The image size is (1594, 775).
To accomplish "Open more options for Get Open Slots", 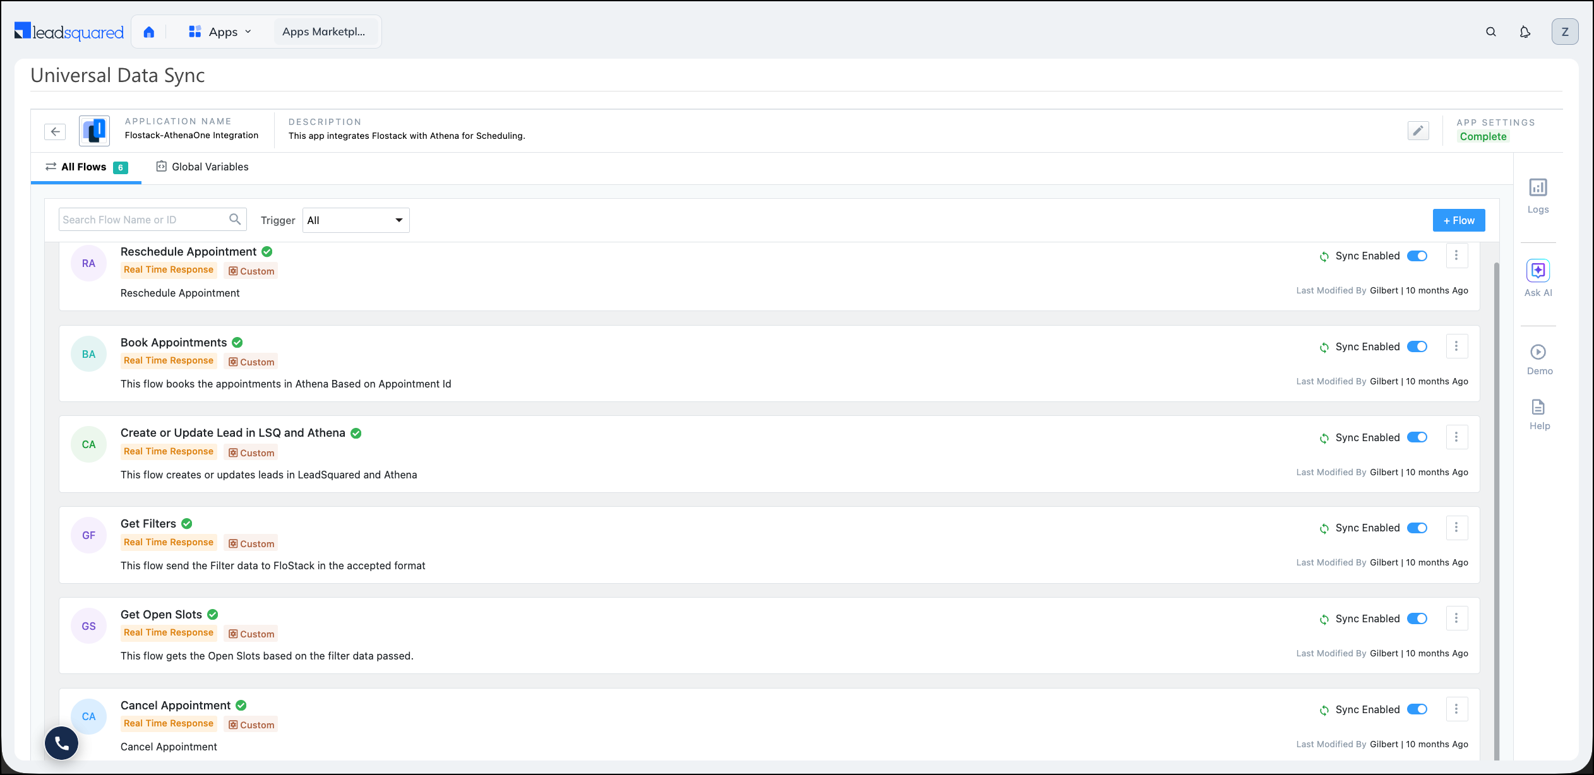I will [x=1456, y=618].
